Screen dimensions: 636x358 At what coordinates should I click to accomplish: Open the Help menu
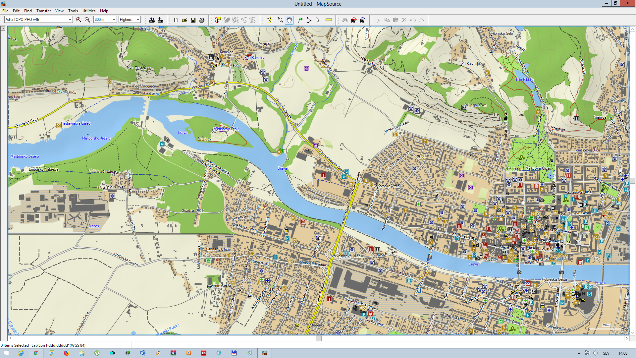tap(104, 11)
